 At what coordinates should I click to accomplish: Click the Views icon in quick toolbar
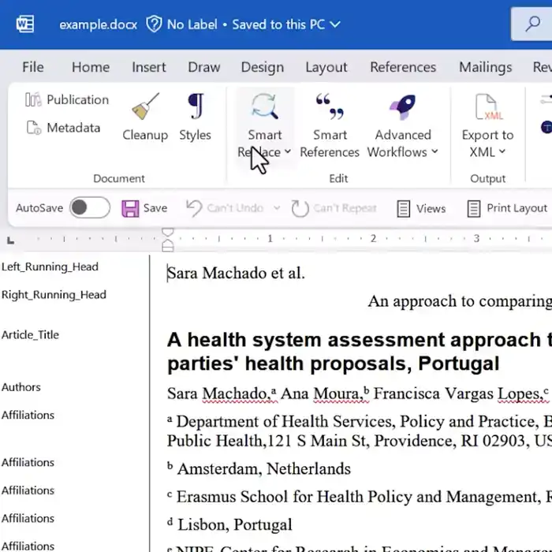click(x=404, y=208)
